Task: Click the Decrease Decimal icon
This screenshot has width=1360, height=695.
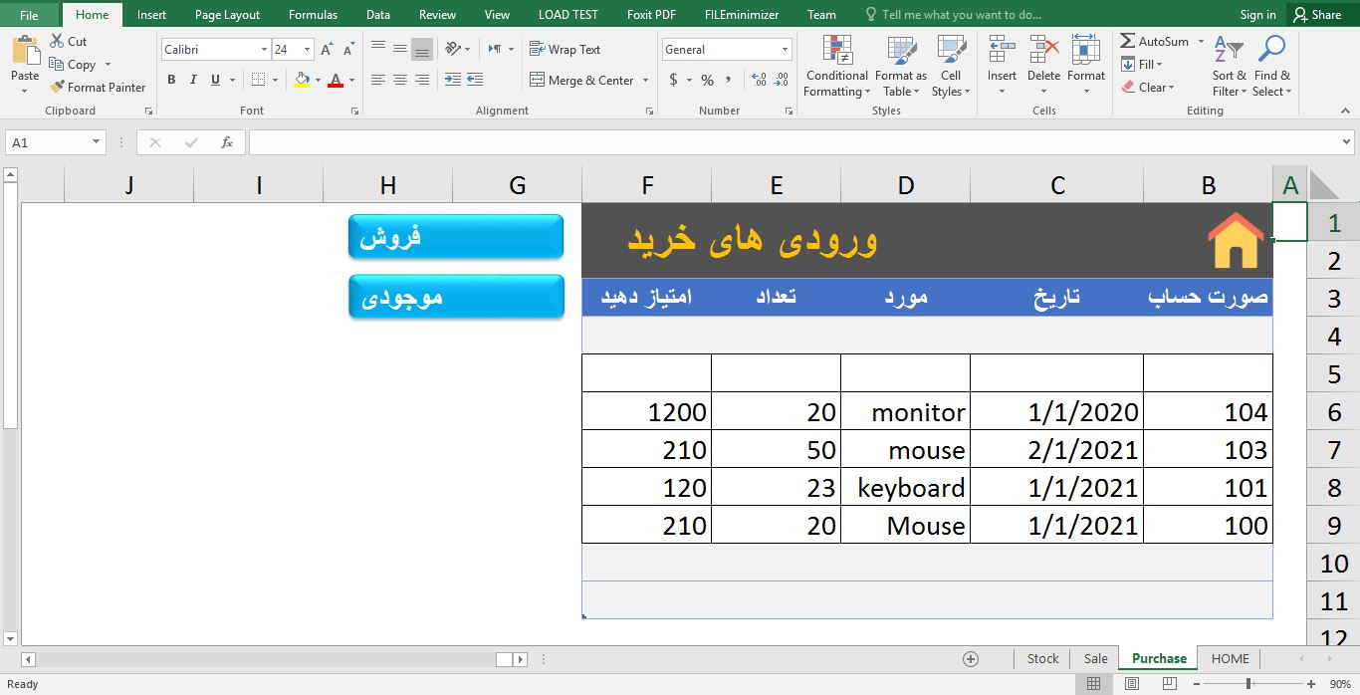Action: 782,80
